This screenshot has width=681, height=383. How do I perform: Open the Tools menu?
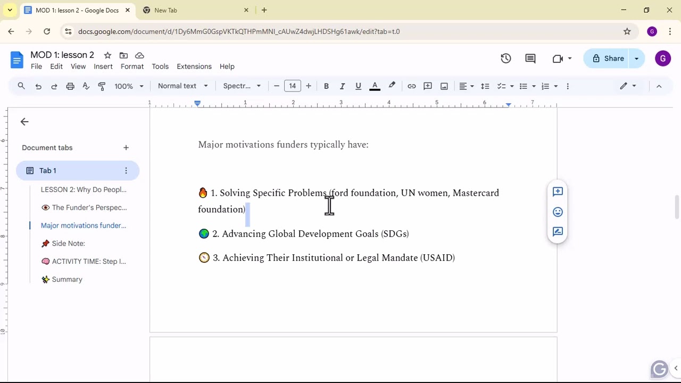pos(160,66)
